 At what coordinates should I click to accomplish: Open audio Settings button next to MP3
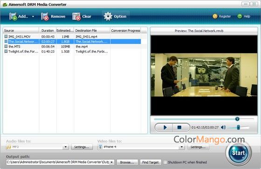[x=82, y=147]
